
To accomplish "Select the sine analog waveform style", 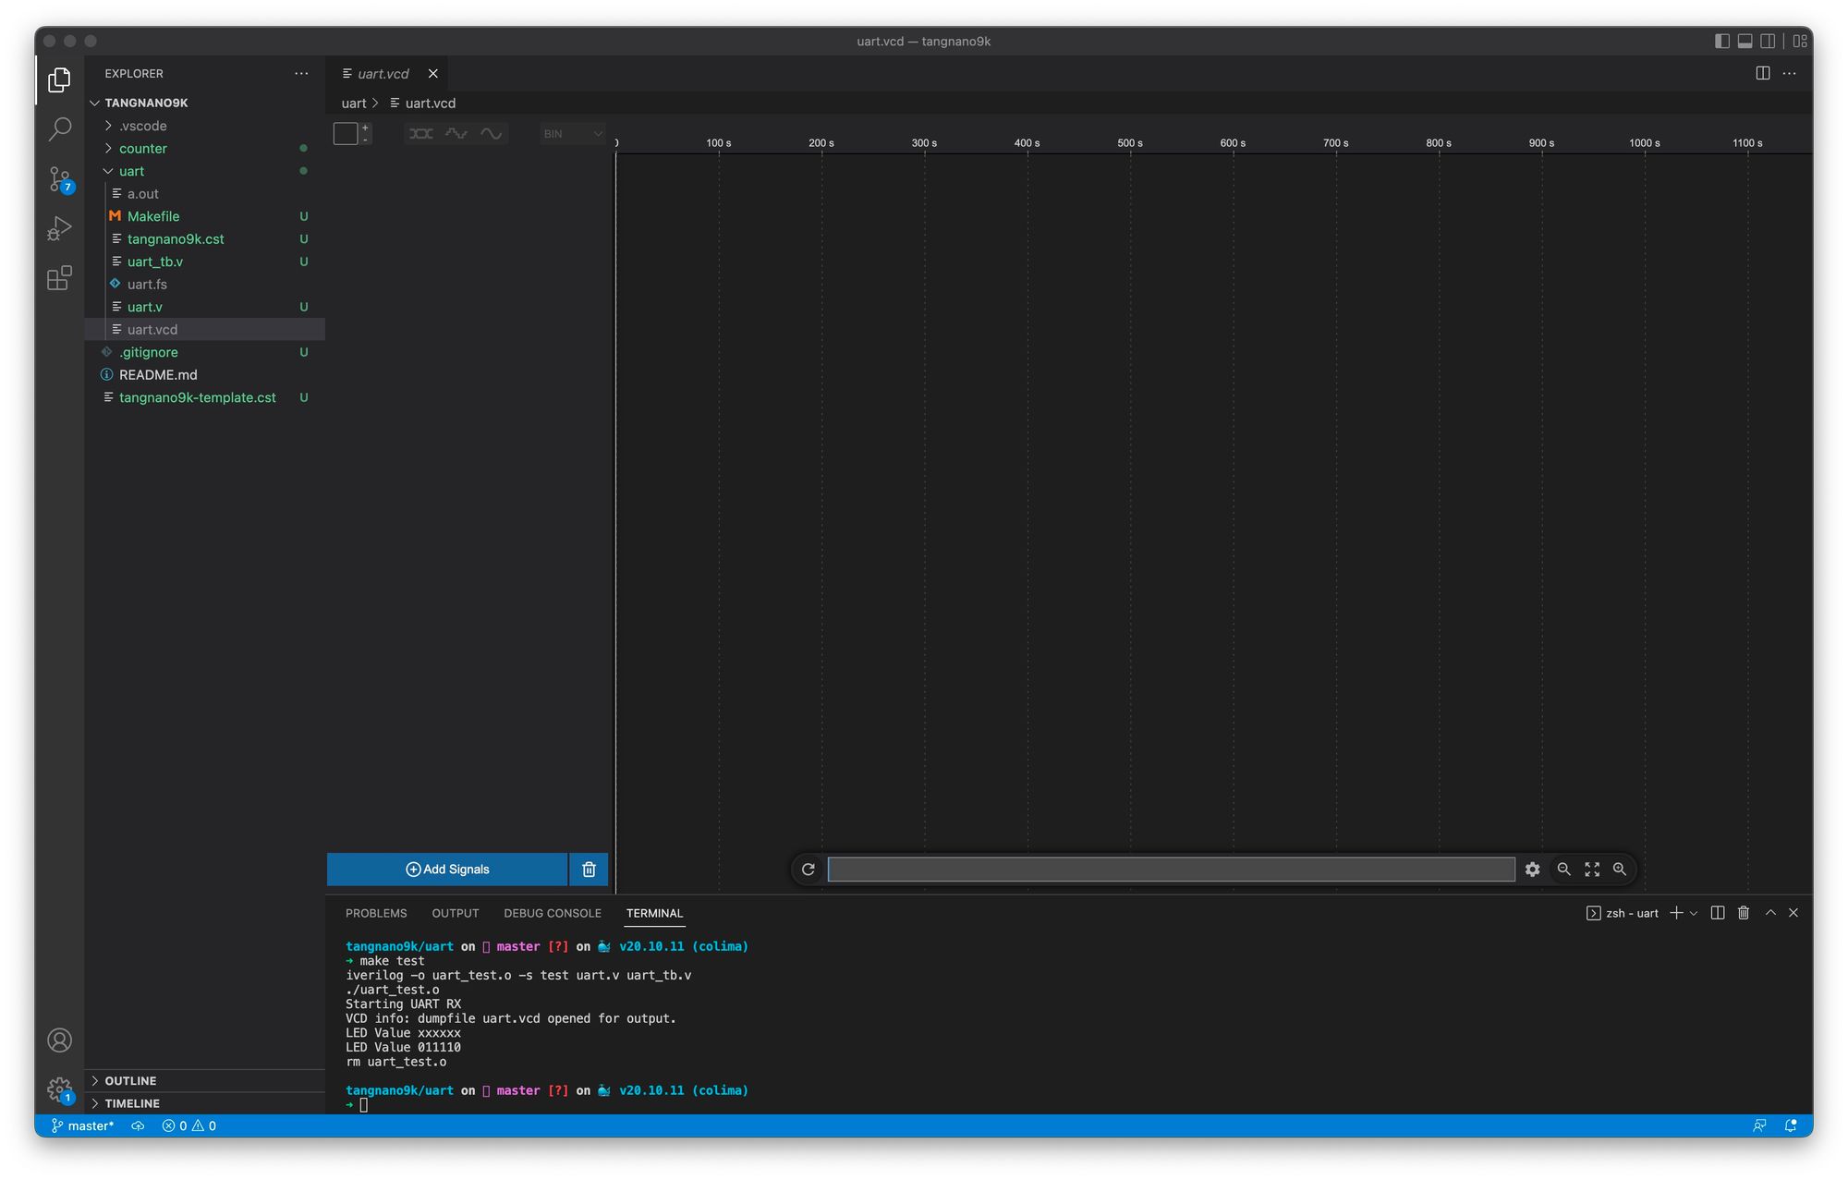I will point(492,134).
